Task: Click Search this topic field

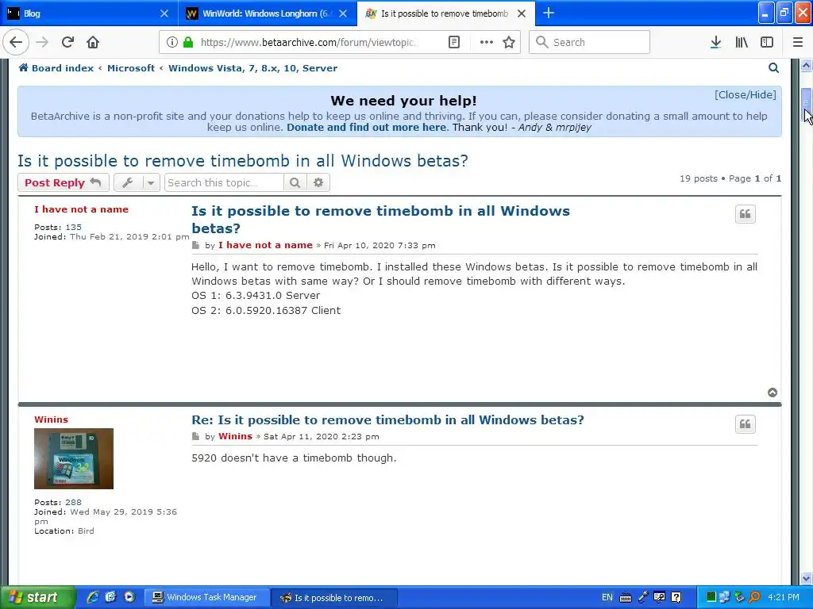Action: click(224, 182)
